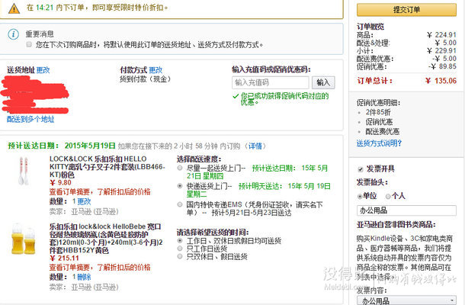Click the lock&lock HelloBebe bottle product title
This screenshot has width=465, height=305.
pyautogui.click(x=106, y=239)
